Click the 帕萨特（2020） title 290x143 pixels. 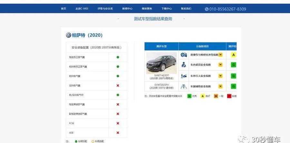[87, 35]
